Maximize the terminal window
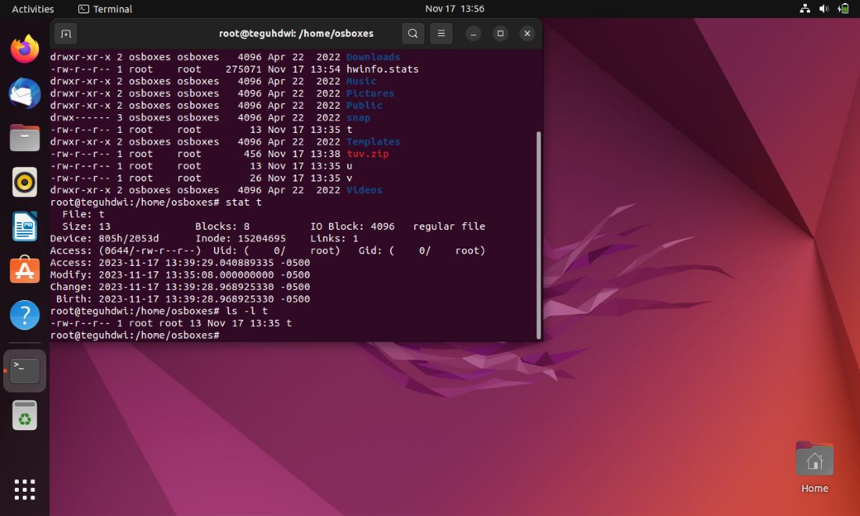The width and height of the screenshot is (860, 516). click(500, 34)
